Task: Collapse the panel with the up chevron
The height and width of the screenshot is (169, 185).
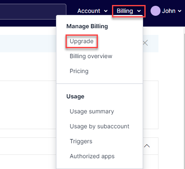Action: pos(147,146)
